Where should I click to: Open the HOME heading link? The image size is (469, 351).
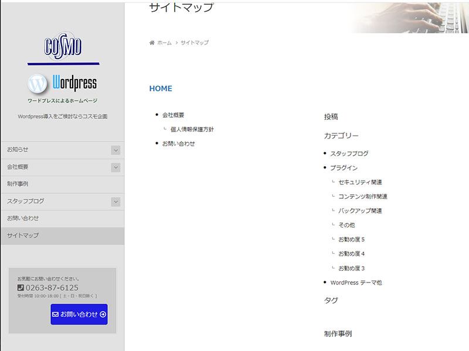[x=161, y=89]
